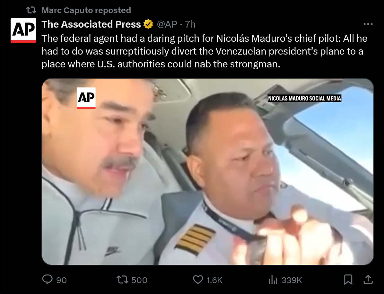Click the repost icon beside Marc Caputo
Viewport: 384px width, 294px height.
[31, 10]
